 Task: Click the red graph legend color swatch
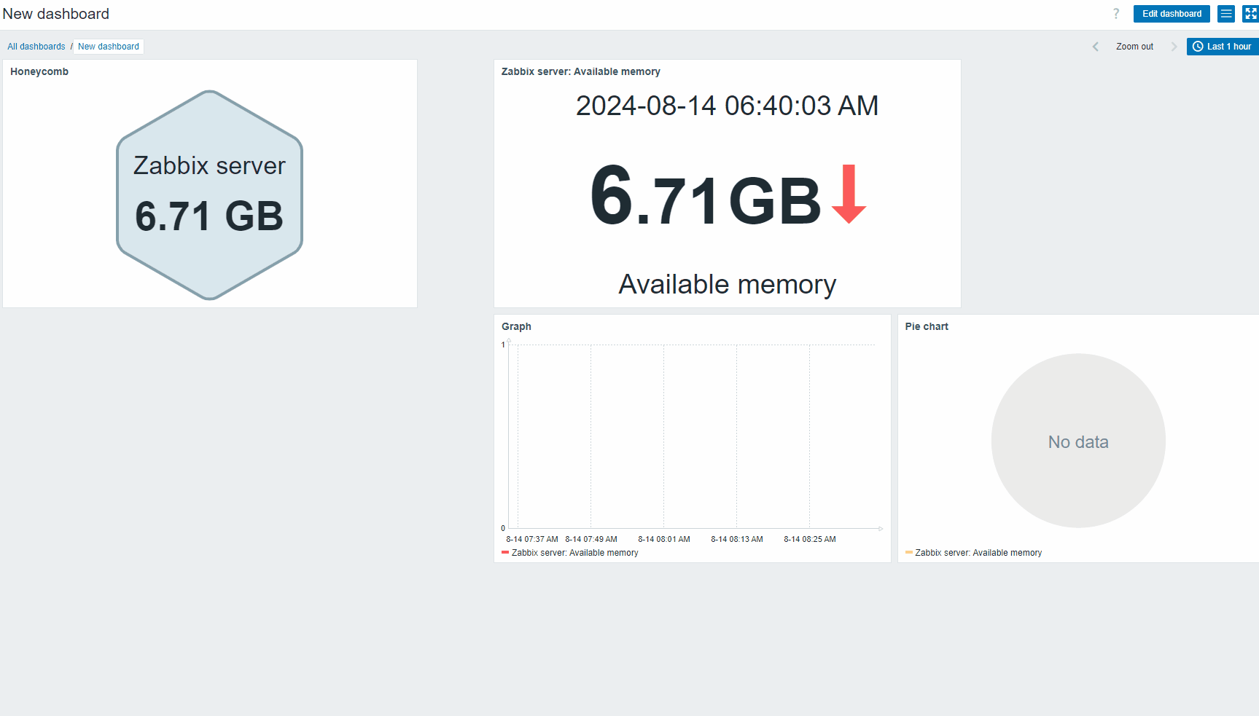(x=505, y=553)
